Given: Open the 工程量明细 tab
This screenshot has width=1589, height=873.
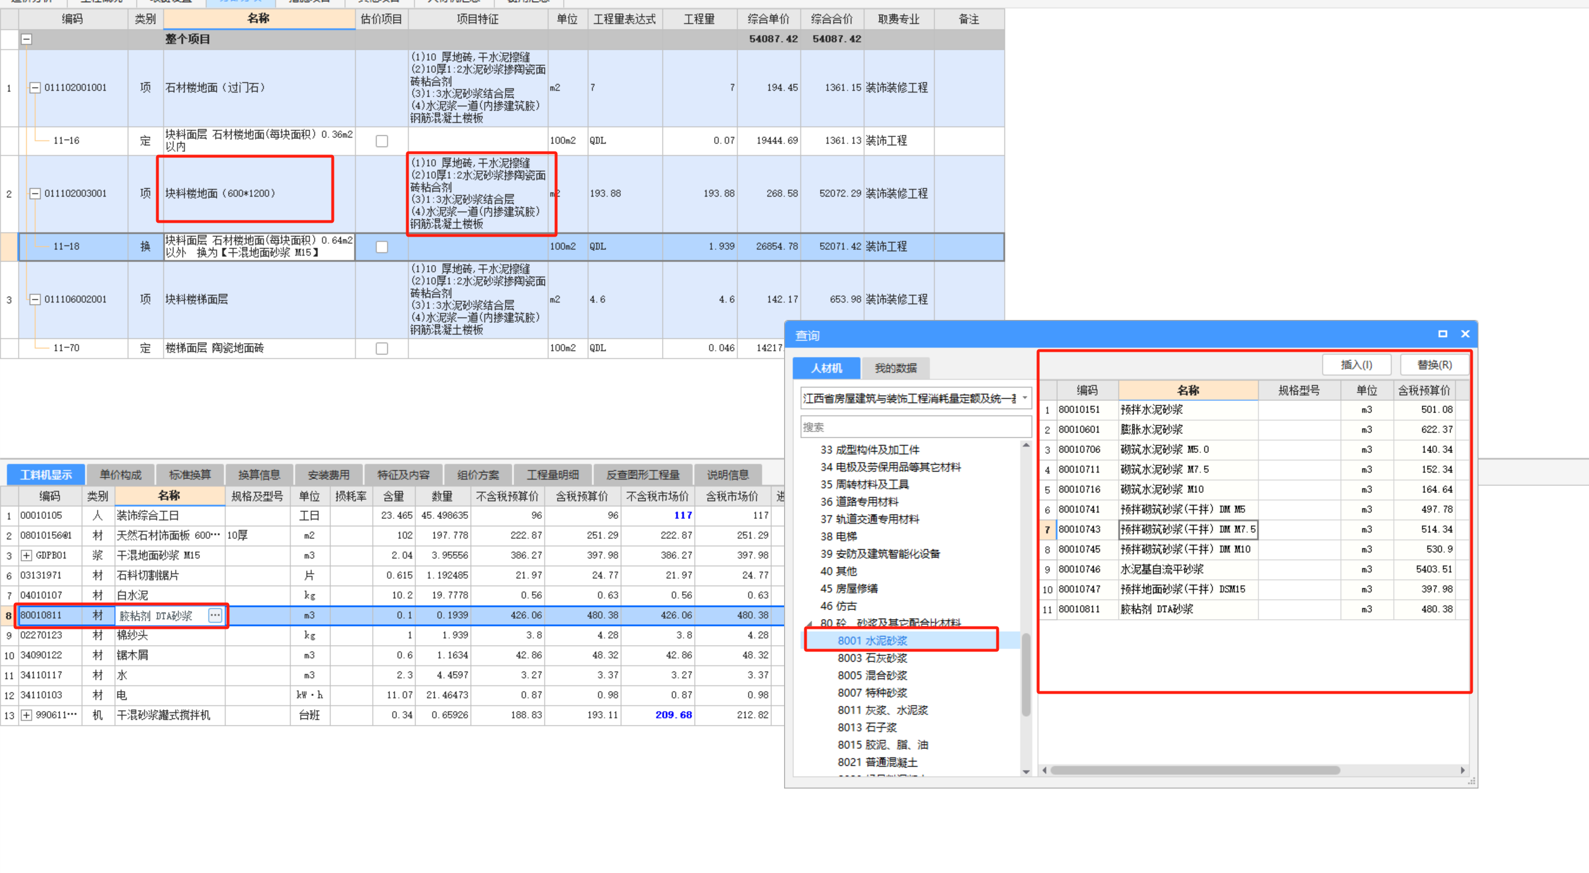Looking at the screenshot, I should coord(552,475).
